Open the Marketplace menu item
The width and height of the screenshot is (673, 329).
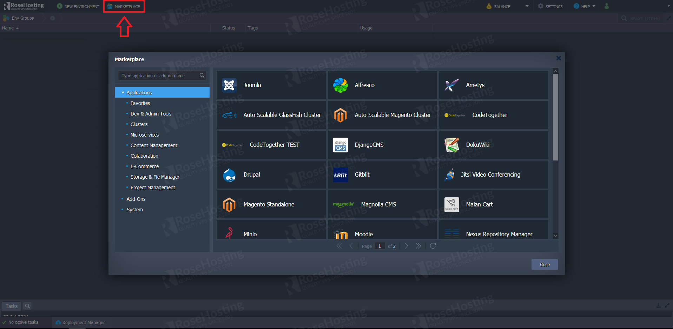pyautogui.click(x=124, y=6)
